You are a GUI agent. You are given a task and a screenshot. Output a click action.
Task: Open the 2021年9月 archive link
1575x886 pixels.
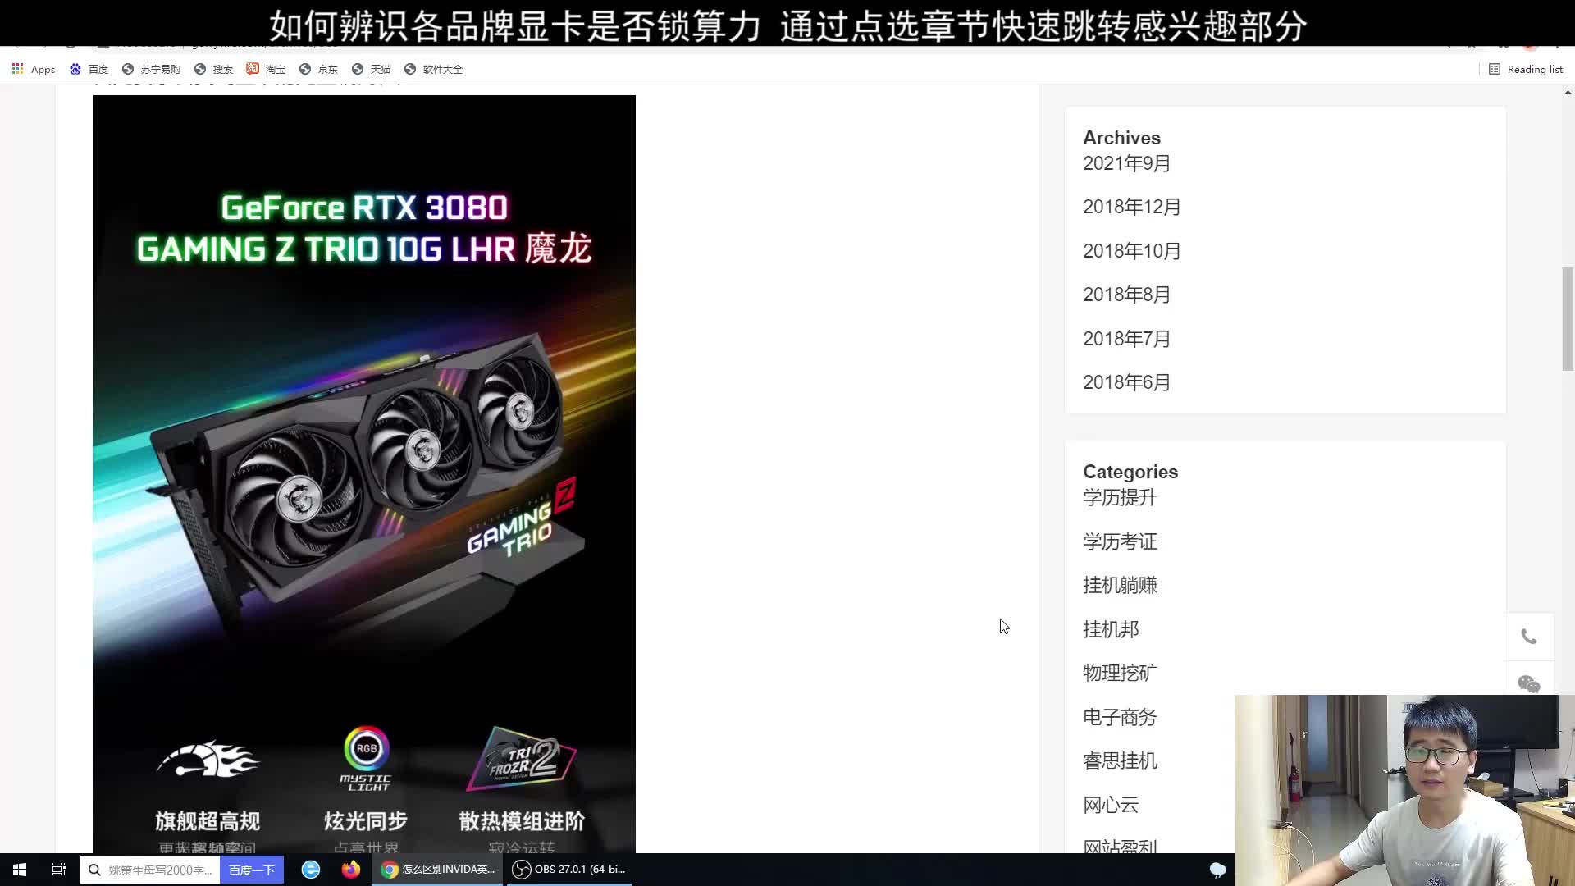[1126, 163]
